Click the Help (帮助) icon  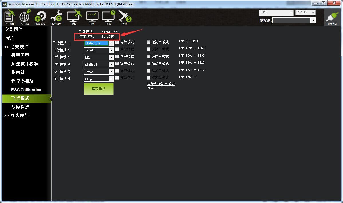click(x=109, y=17)
